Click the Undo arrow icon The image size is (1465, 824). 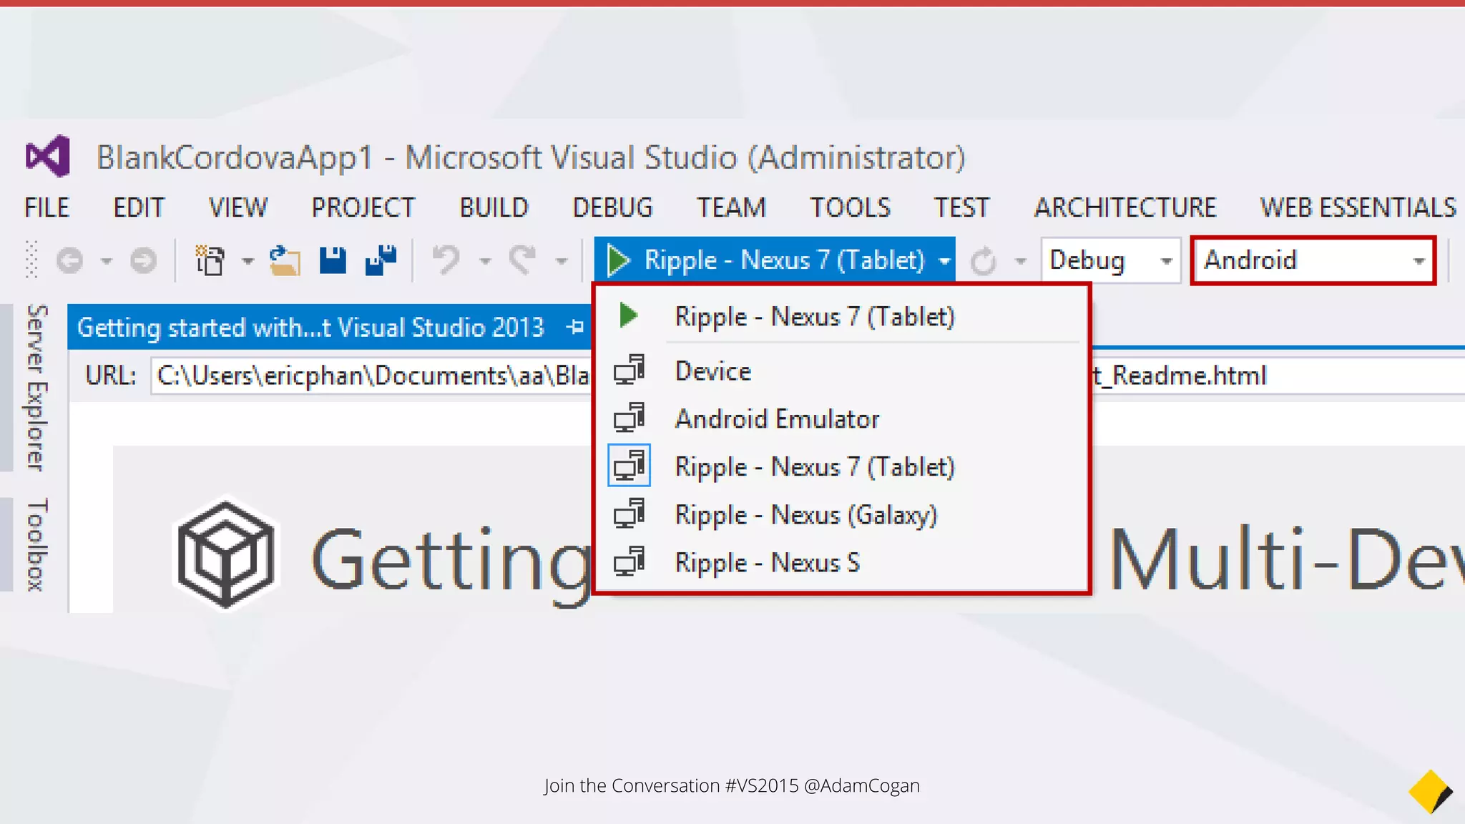pyautogui.click(x=447, y=260)
